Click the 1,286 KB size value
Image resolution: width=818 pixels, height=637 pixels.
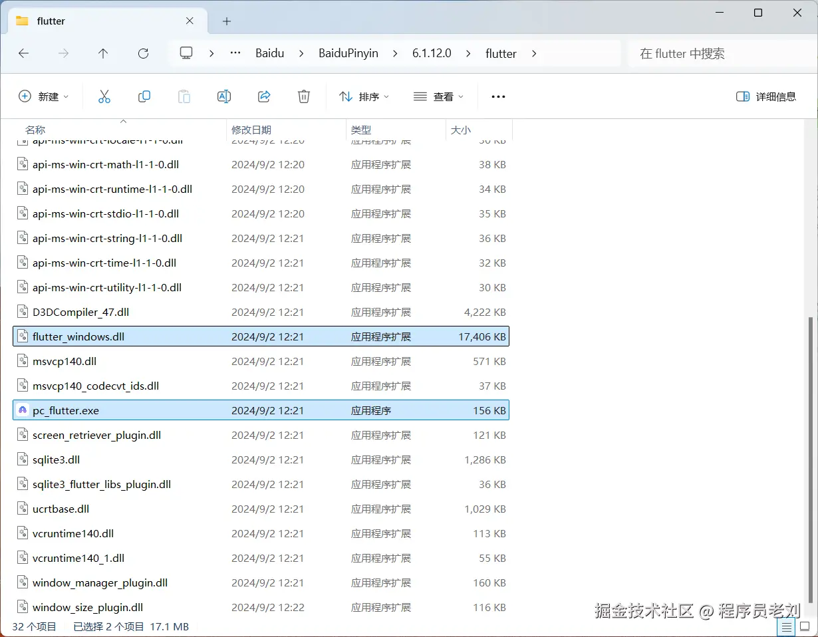pyautogui.click(x=485, y=459)
